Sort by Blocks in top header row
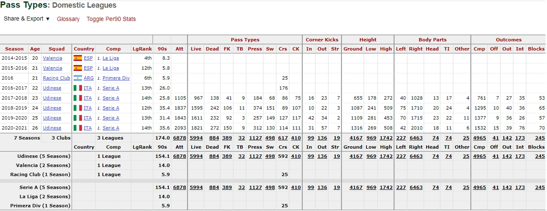The height and width of the screenshot is (211, 547). pos(536,49)
